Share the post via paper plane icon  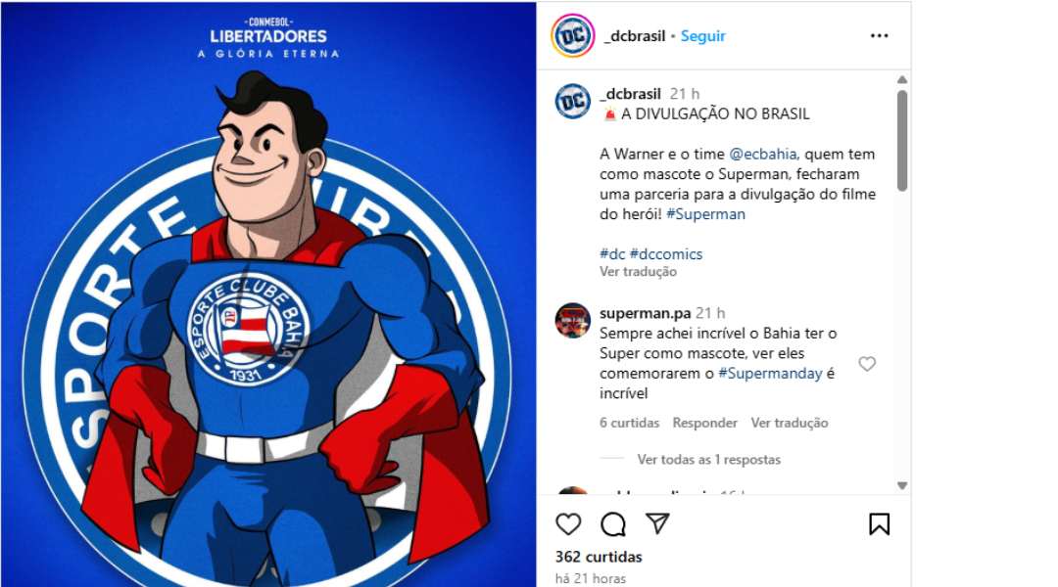point(657,523)
